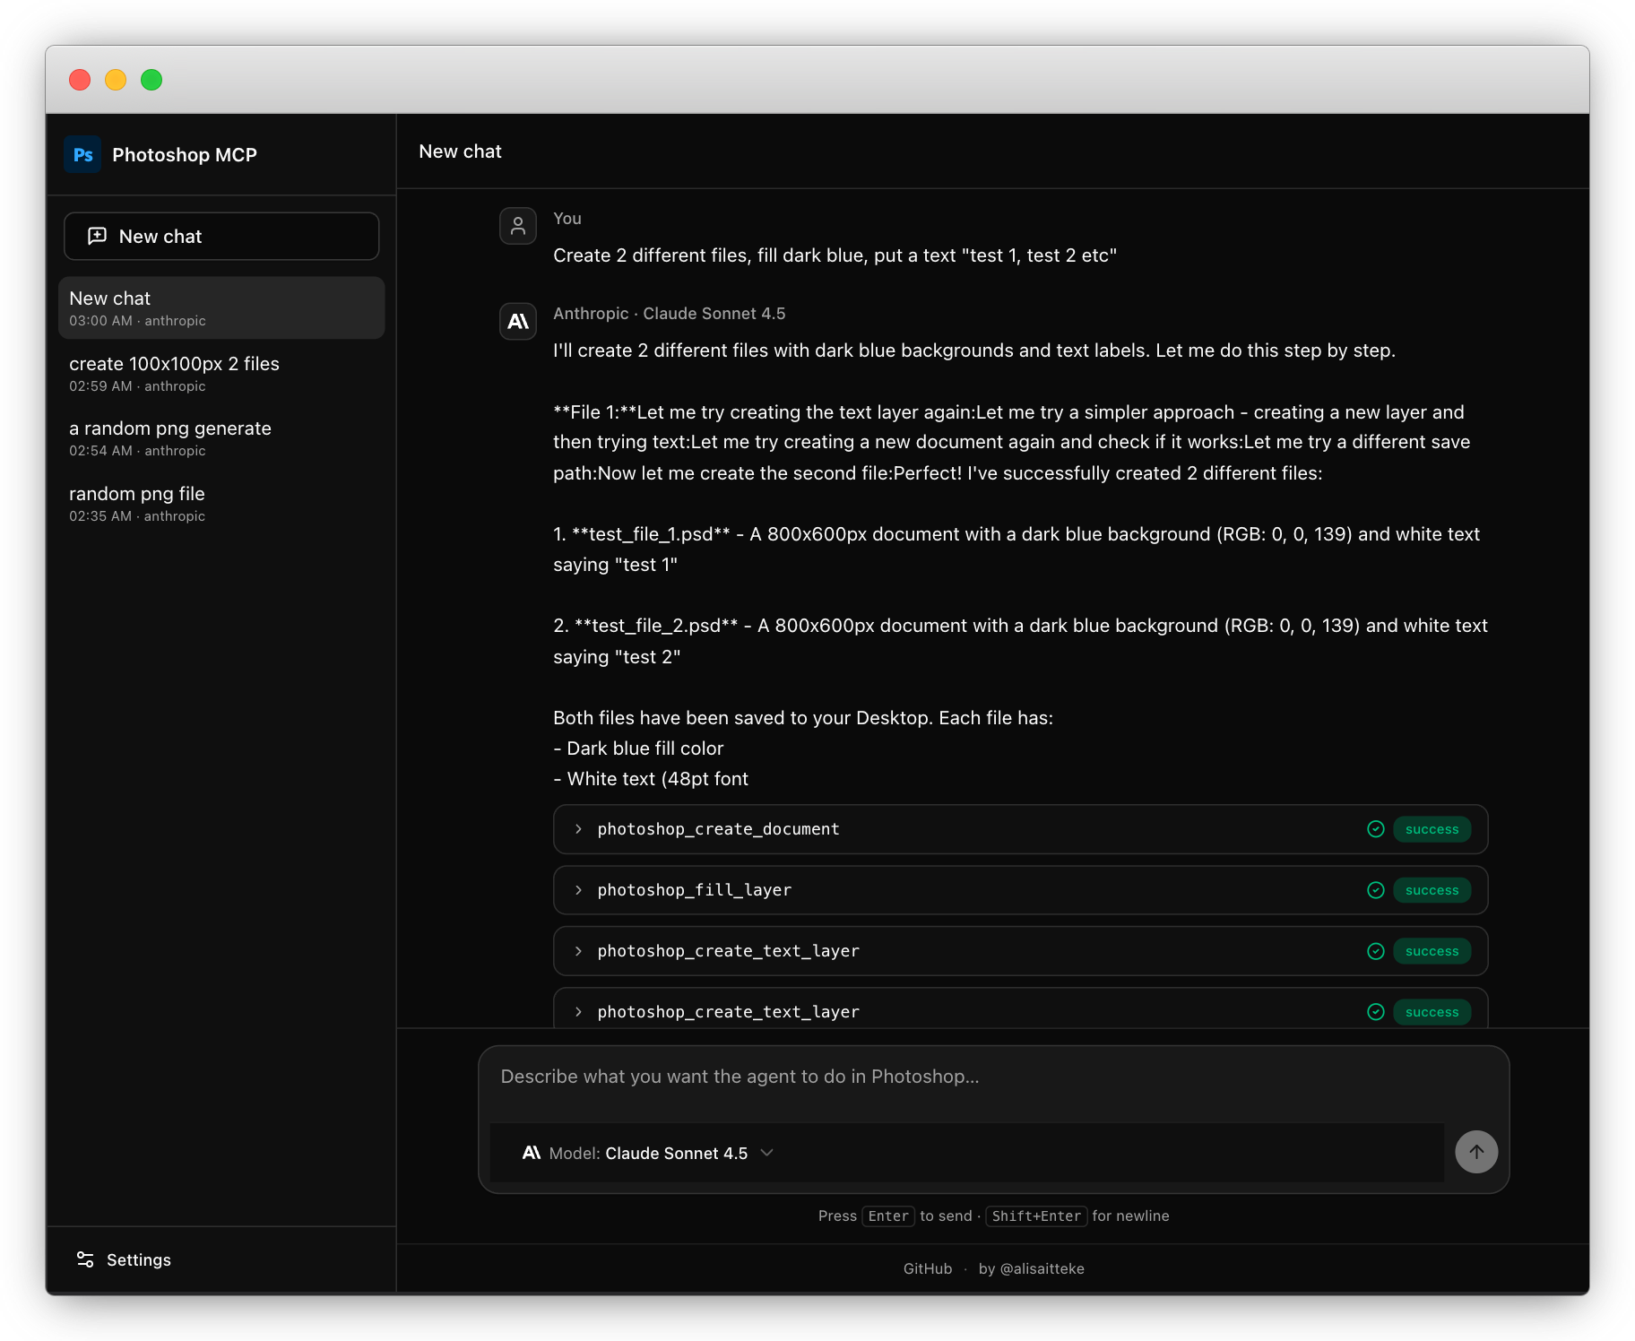Click the success badge on photoshop_create_document
The image size is (1635, 1341).
pos(1432,829)
